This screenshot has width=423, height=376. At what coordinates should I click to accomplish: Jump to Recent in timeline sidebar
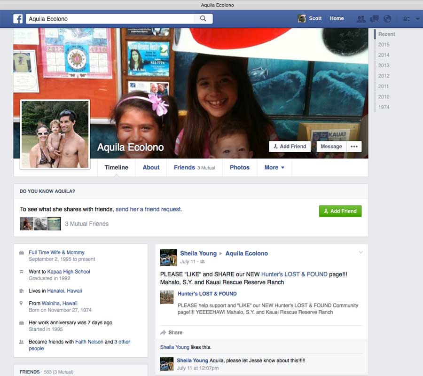[386, 34]
